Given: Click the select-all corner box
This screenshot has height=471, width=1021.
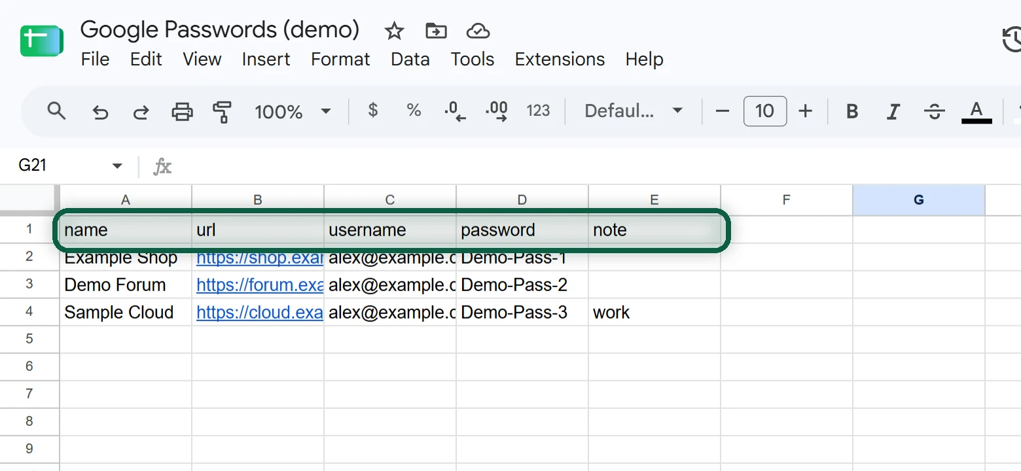Looking at the screenshot, I should 29,200.
